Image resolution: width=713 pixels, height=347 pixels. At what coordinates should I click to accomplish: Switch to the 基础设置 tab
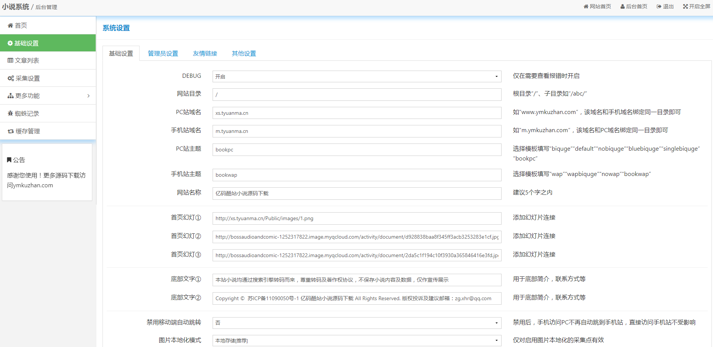(121, 53)
